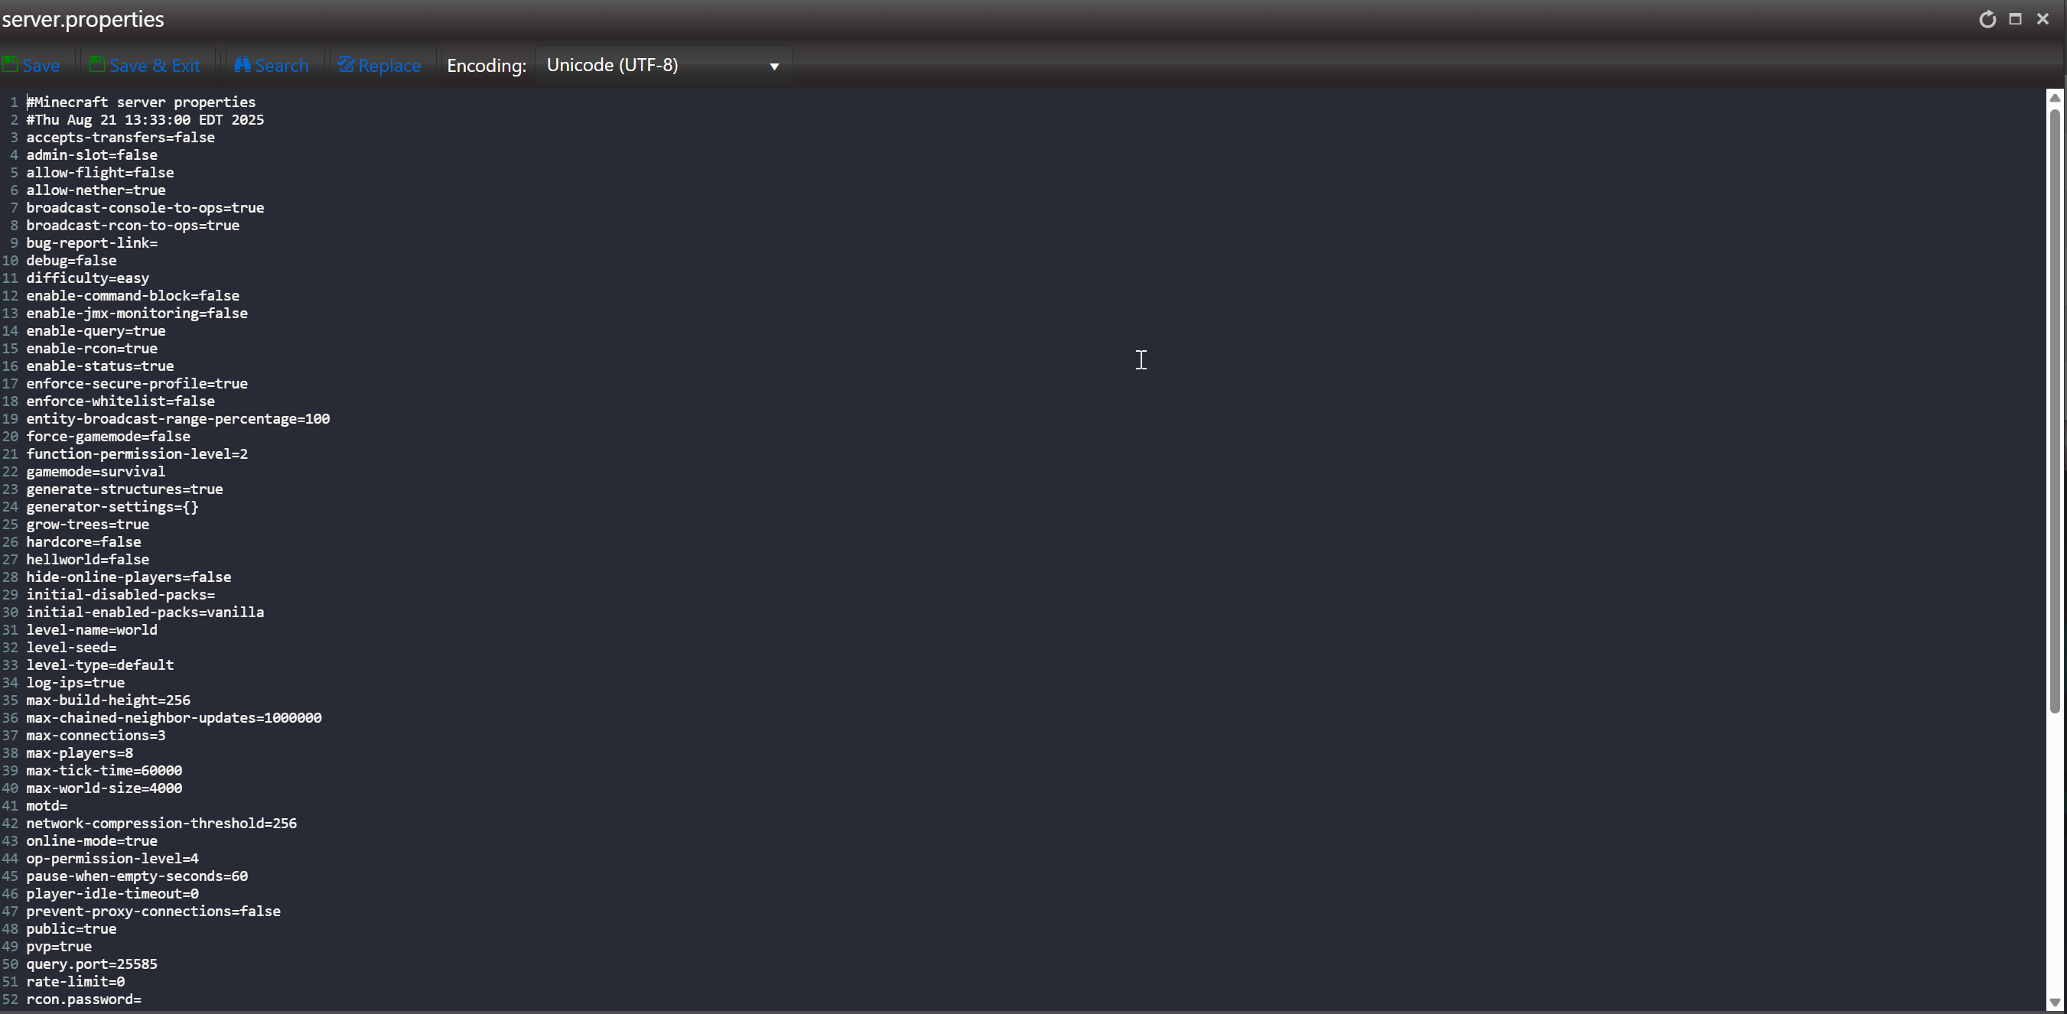Click the scrollbar down arrow
The width and height of the screenshot is (2067, 1014).
click(x=2055, y=1002)
